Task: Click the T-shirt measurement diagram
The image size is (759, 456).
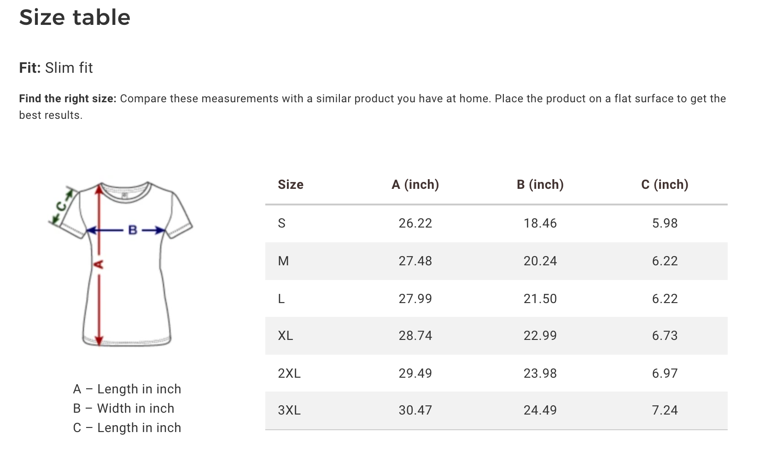Action: coord(121,263)
